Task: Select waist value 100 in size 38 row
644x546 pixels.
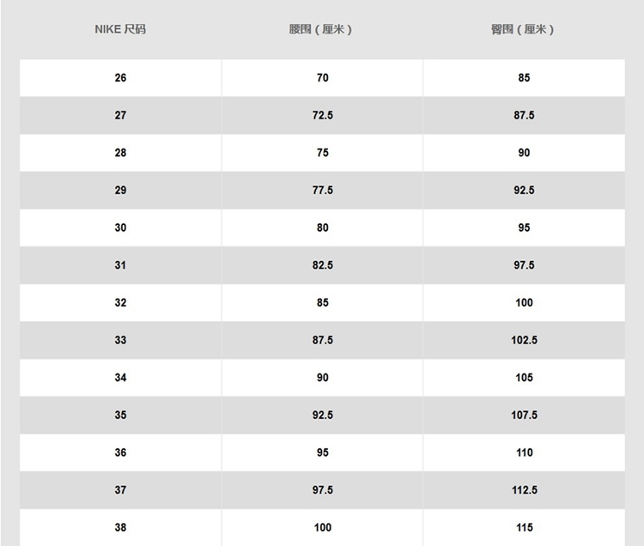Action: pos(322,527)
